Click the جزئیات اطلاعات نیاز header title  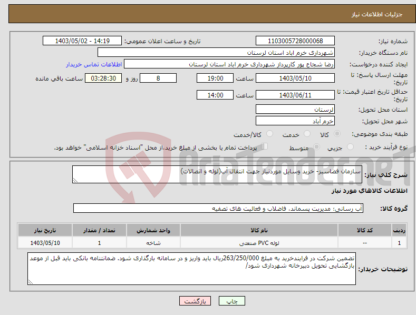coord(377,14)
